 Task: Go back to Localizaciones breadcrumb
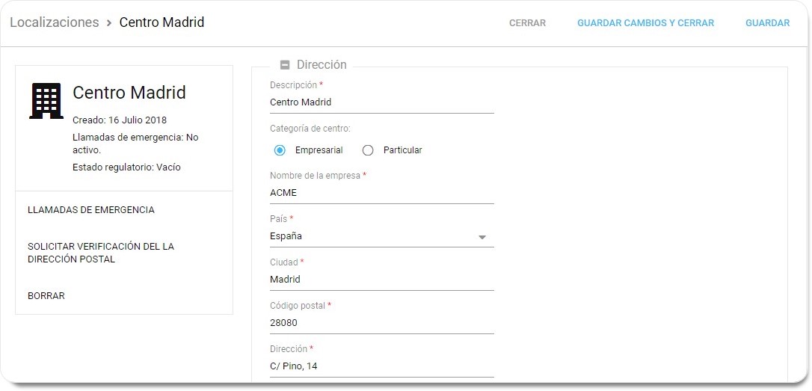pyautogui.click(x=54, y=22)
